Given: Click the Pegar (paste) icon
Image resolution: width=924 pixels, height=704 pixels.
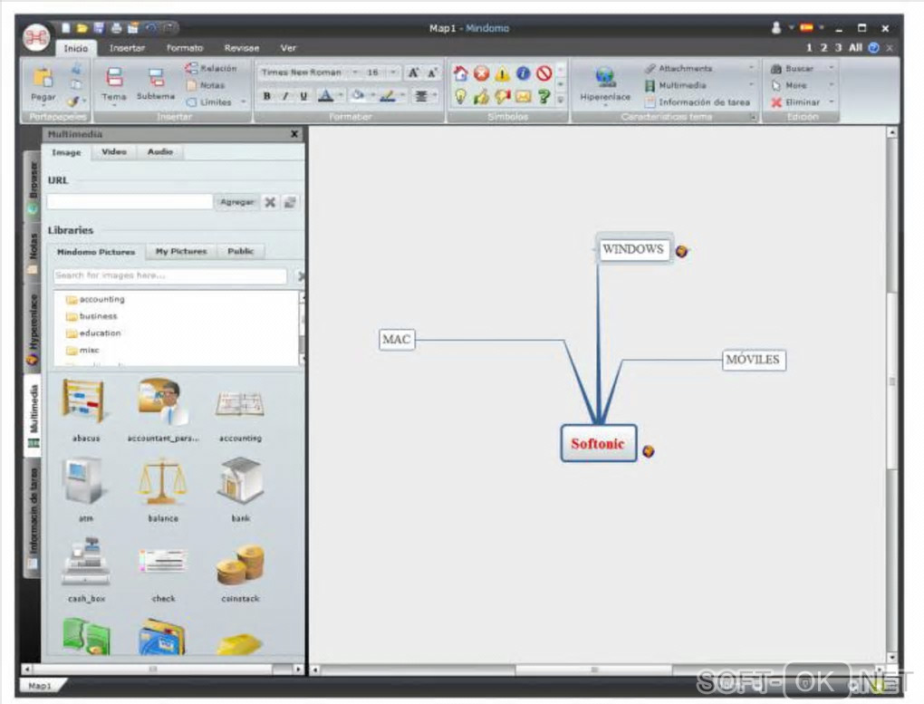Looking at the screenshot, I should [43, 77].
